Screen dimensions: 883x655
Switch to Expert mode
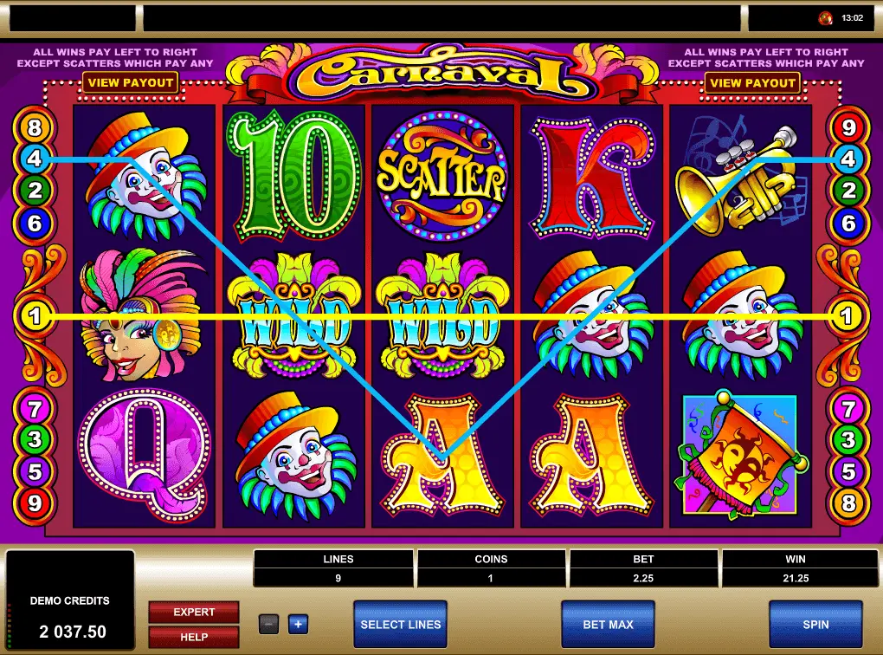pyautogui.click(x=194, y=613)
